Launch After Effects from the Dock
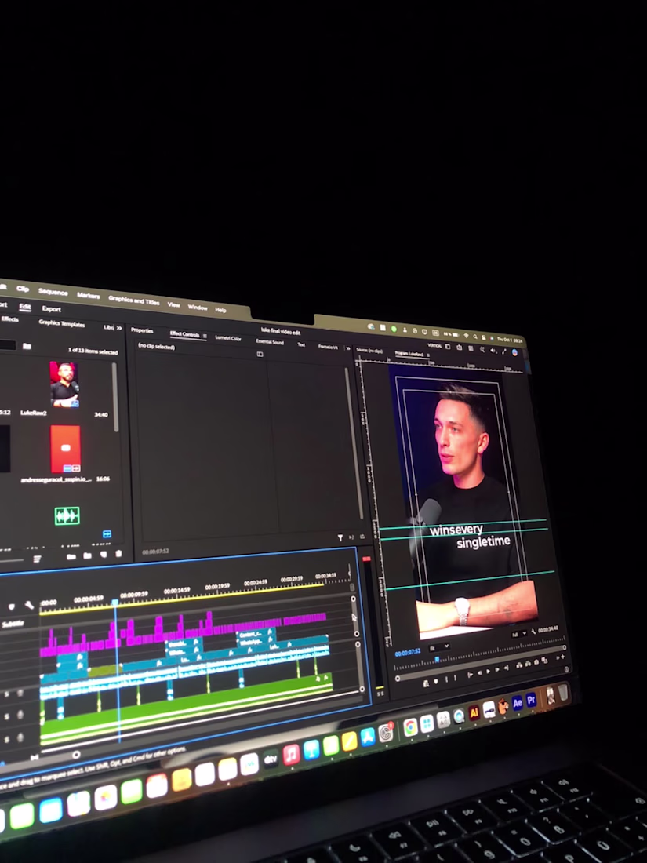The height and width of the screenshot is (863, 647). click(x=517, y=704)
